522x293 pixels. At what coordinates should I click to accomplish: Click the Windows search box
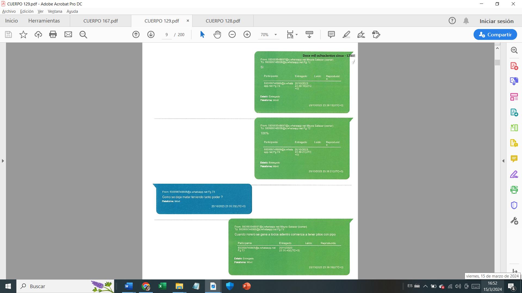pos(65,286)
